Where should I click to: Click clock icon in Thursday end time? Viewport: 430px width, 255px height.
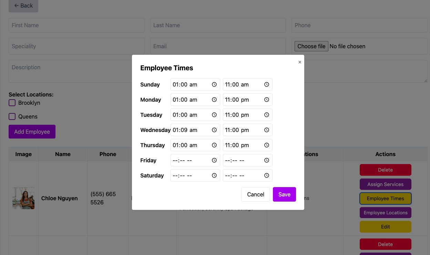coord(267,145)
